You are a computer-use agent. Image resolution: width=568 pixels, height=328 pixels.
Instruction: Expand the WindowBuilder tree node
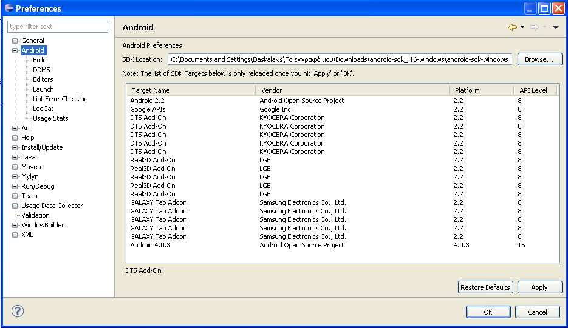pos(15,226)
